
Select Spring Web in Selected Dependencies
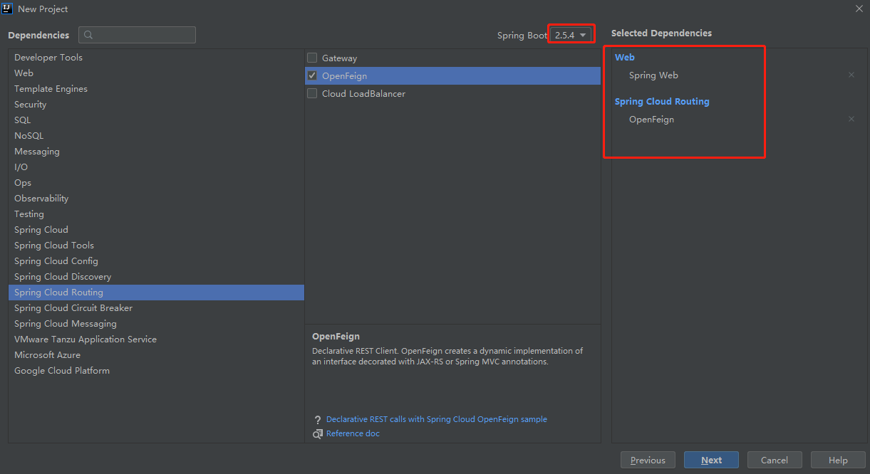point(653,75)
